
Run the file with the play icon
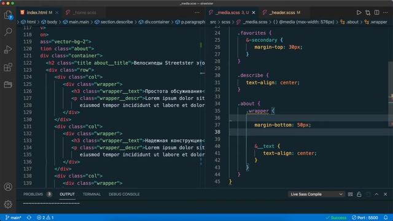359,12
